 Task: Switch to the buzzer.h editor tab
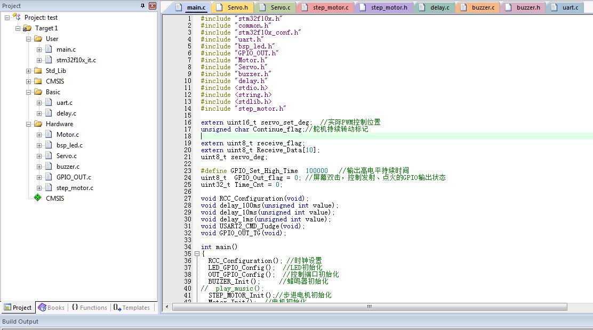click(x=523, y=7)
